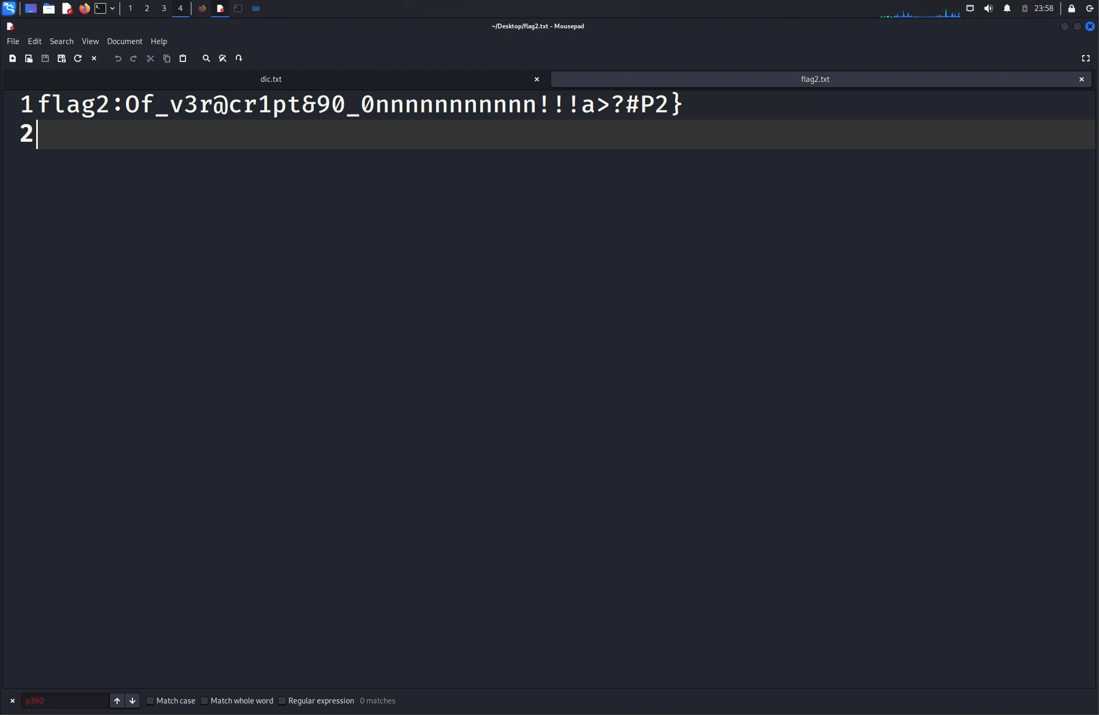This screenshot has height=715, width=1099.
Task: Click the Find and Replace icon
Action: point(223,58)
